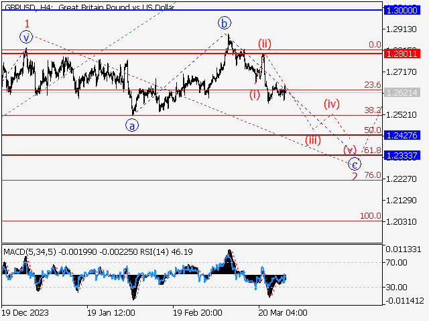
Task: Click the blue circled 'c' wave label
Action: pos(355,164)
